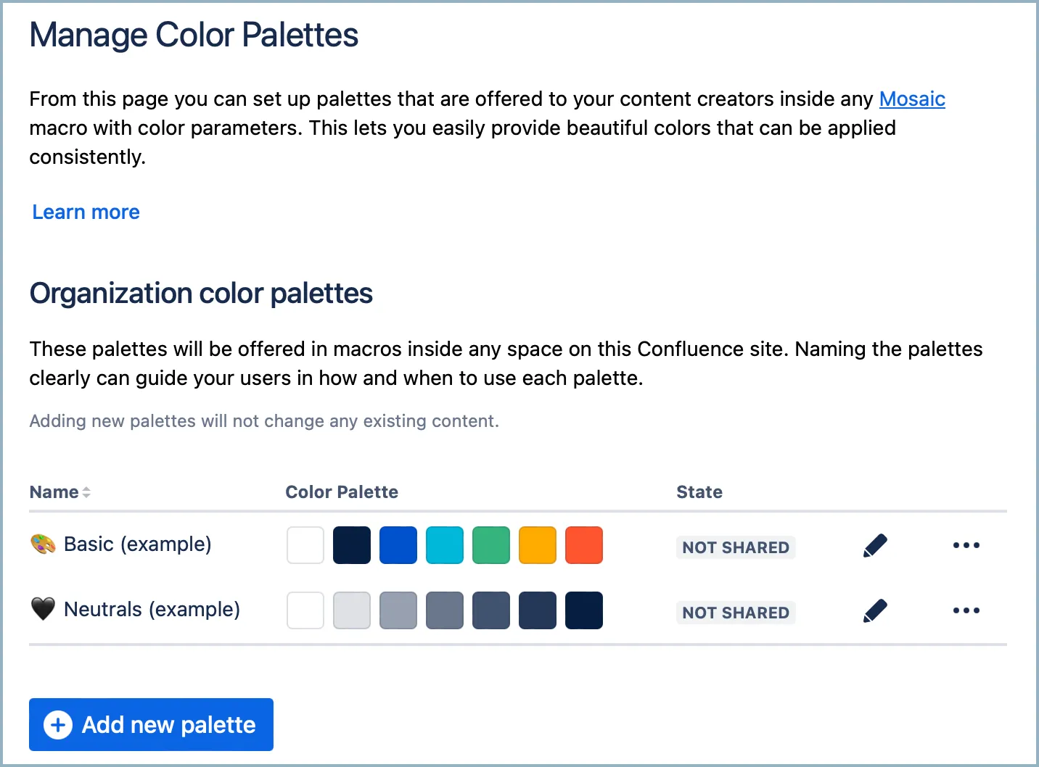The image size is (1039, 767).
Task: Open the Mosaic link
Action: (912, 99)
